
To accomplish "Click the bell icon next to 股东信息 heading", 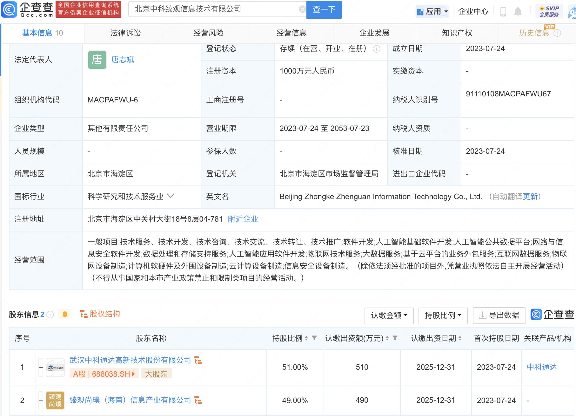I will point(65,314).
